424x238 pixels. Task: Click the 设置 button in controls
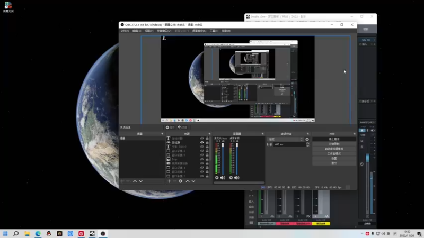pos(334,159)
